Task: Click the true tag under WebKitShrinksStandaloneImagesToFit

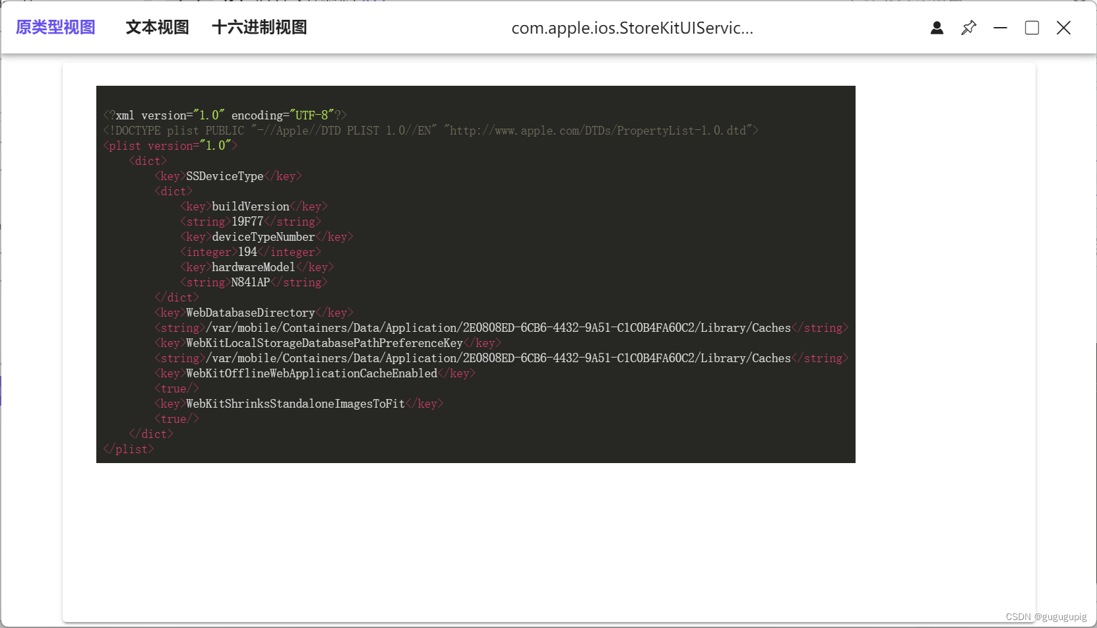Action: point(177,419)
